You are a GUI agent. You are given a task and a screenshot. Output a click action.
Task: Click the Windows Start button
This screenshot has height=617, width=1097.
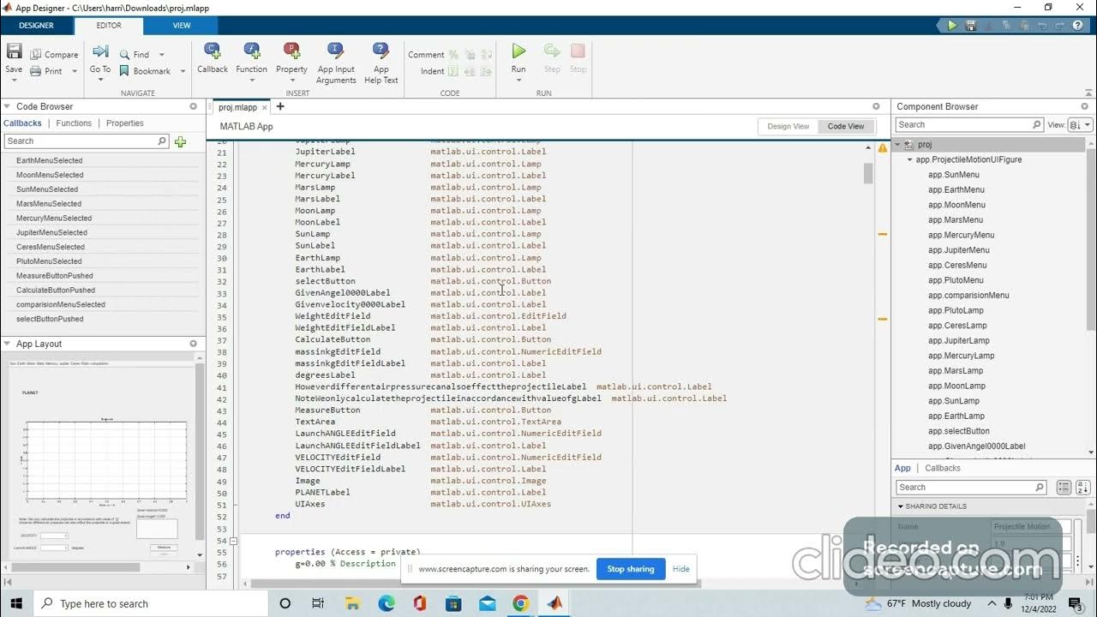coord(16,603)
